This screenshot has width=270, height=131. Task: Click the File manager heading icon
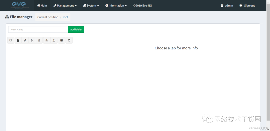coord(7,17)
